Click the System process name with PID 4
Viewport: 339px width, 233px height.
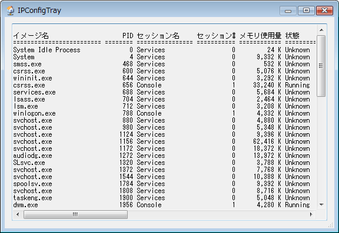coord(24,57)
